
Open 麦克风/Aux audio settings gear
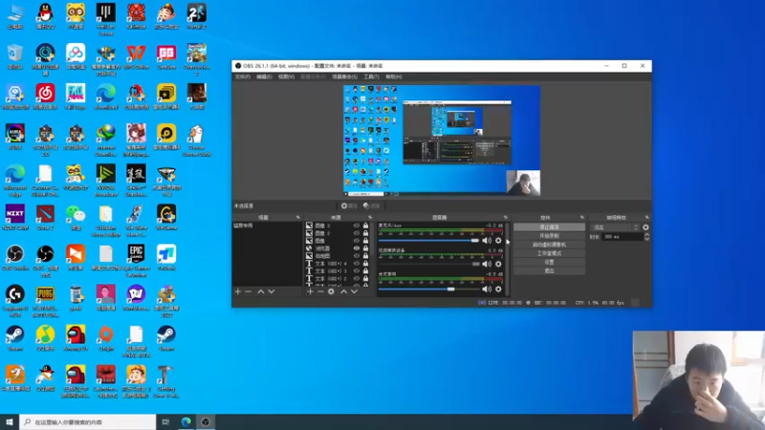[498, 241]
